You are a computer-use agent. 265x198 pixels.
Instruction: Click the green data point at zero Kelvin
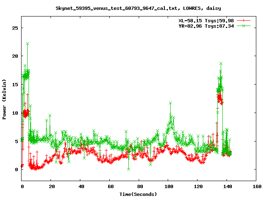pyautogui.click(x=129, y=169)
